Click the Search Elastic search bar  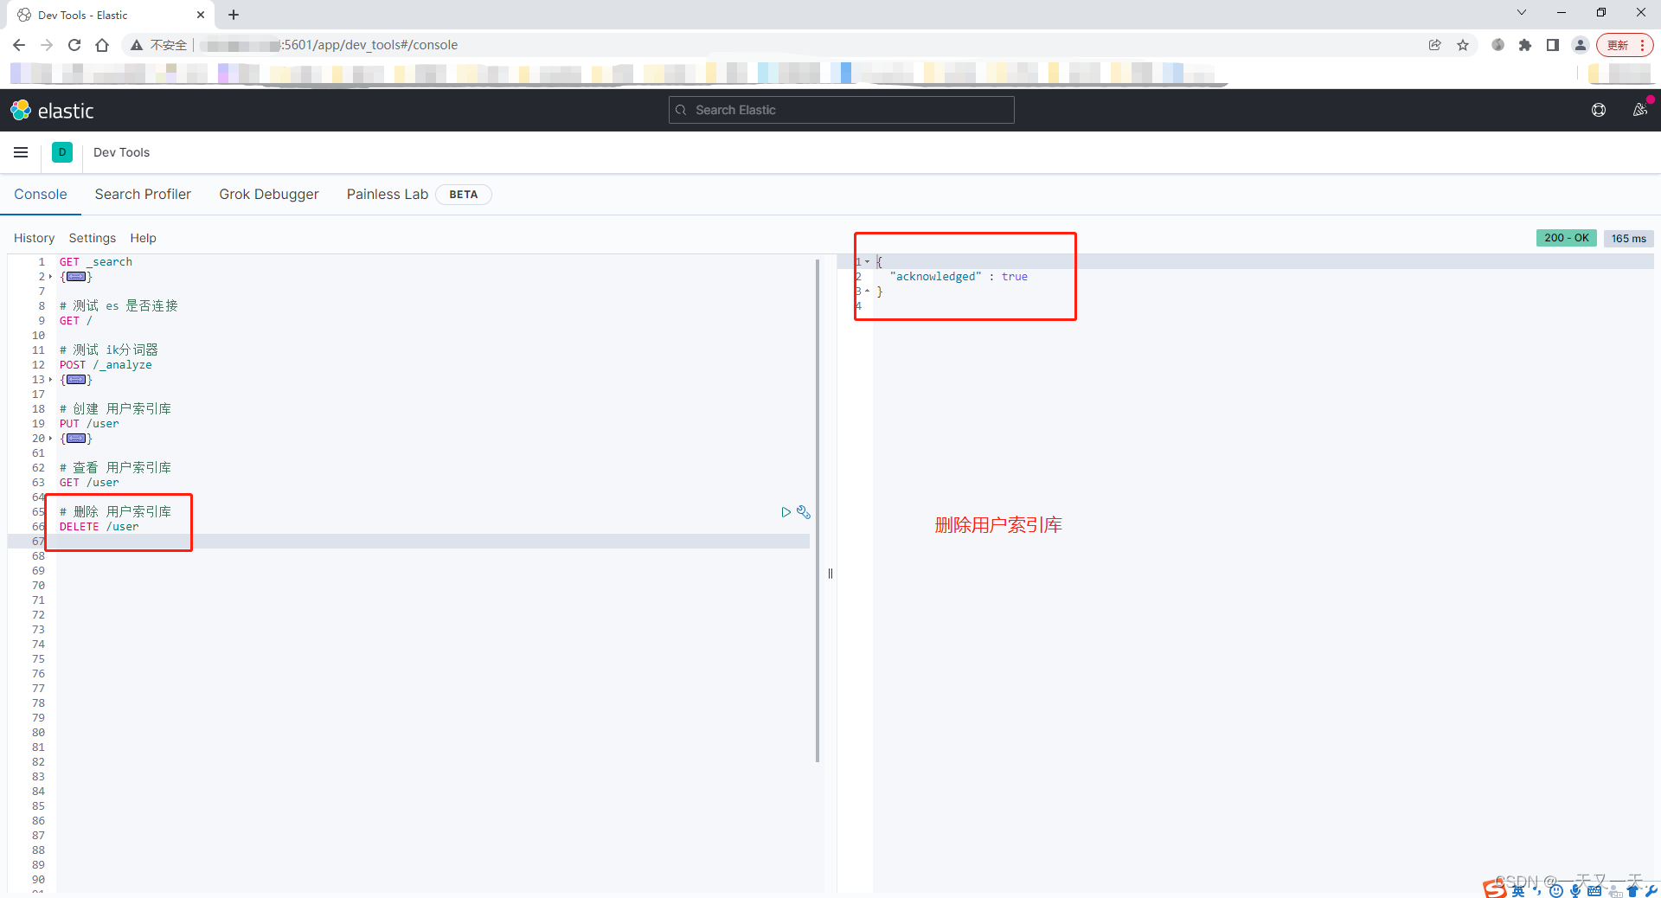click(x=840, y=109)
